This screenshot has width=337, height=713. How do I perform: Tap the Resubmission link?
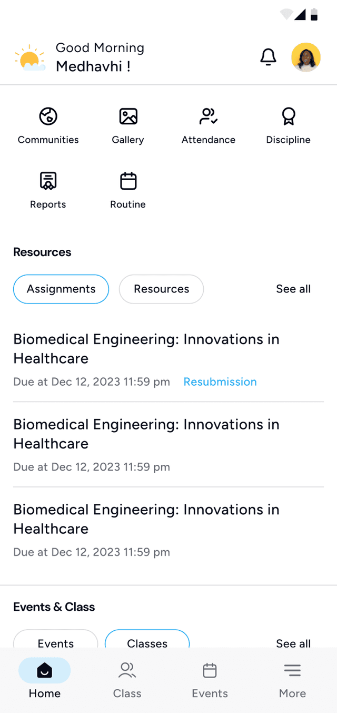(x=220, y=382)
